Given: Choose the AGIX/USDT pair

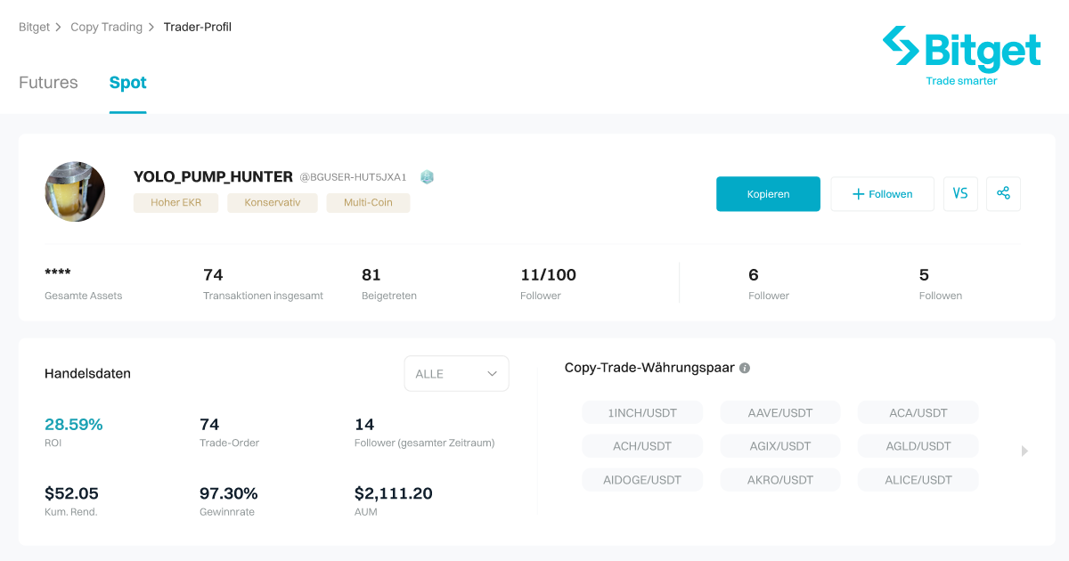Looking at the screenshot, I should pyautogui.click(x=780, y=446).
